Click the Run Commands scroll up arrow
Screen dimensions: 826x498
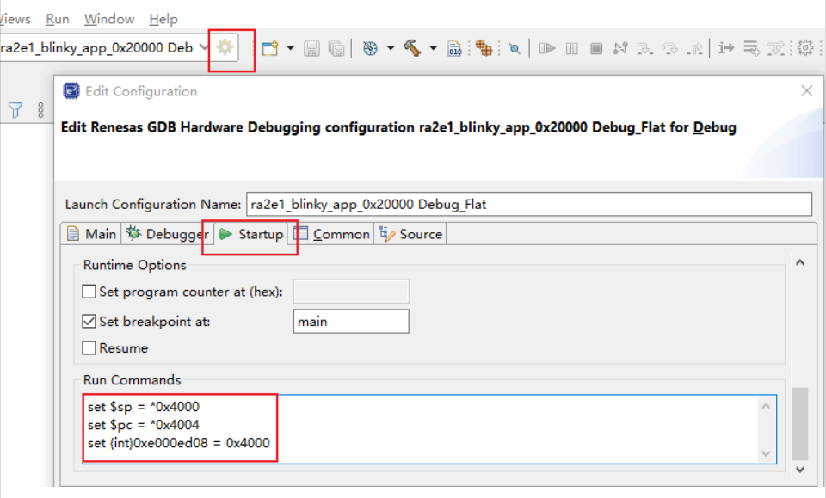tap(766, 406)
